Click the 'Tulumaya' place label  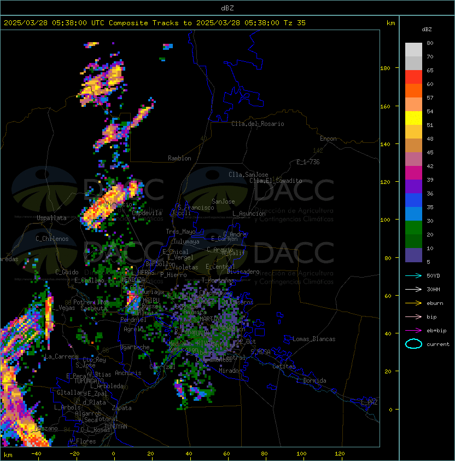coord(186,241)
